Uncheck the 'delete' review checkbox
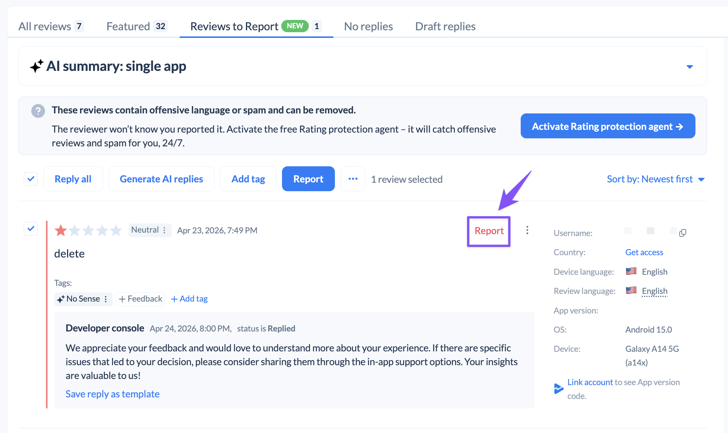 click(x=31, y=229)
